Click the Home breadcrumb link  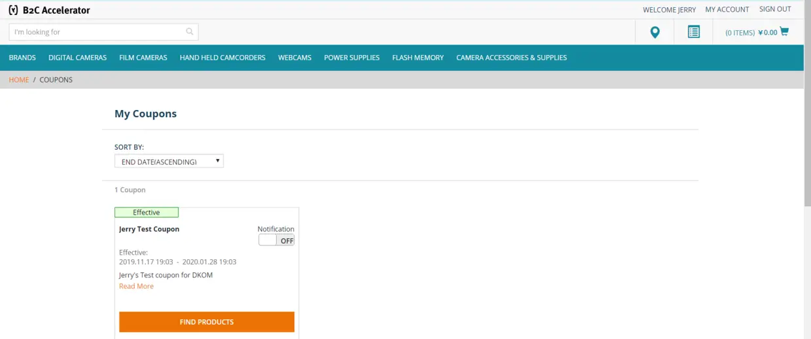click(x=18, y=80)
